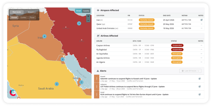Viewport: 212px width, 106px height.
Task: Click the airplane icon beside Airspace Affected
Action: point(98,10)
